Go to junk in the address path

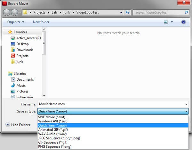tap(67, 13)
